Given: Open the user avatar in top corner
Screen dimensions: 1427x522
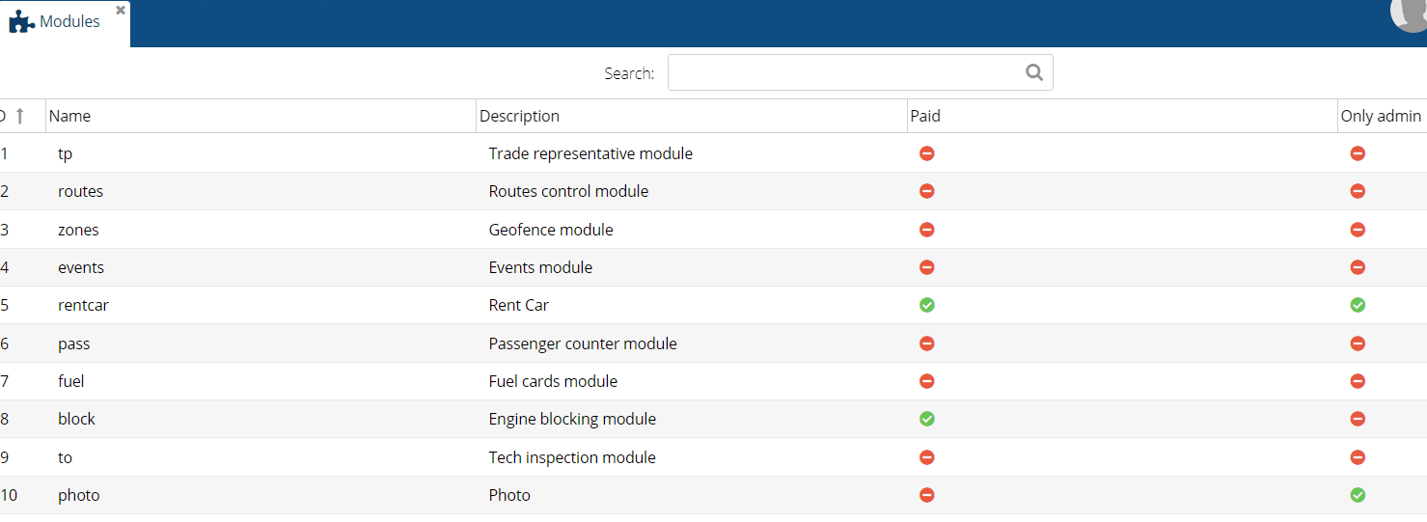Looking at the screenshot, I should coord(1410,12).
